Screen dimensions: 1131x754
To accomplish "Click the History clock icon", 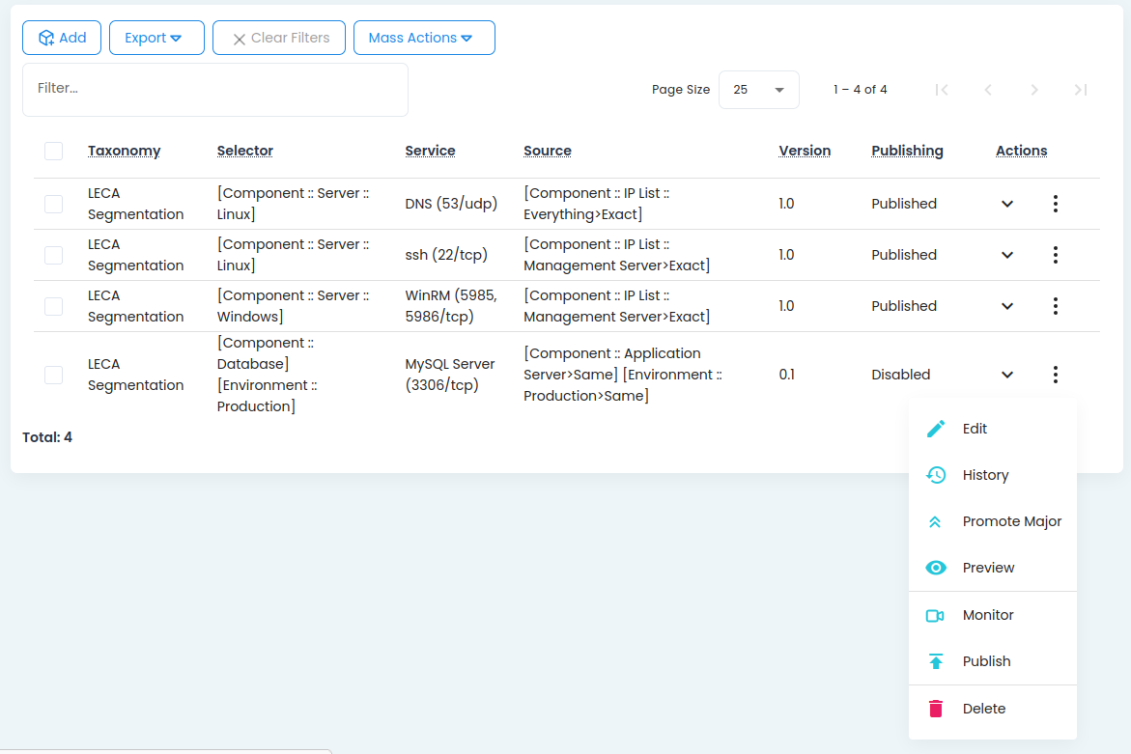I will [x=935, y=475].
